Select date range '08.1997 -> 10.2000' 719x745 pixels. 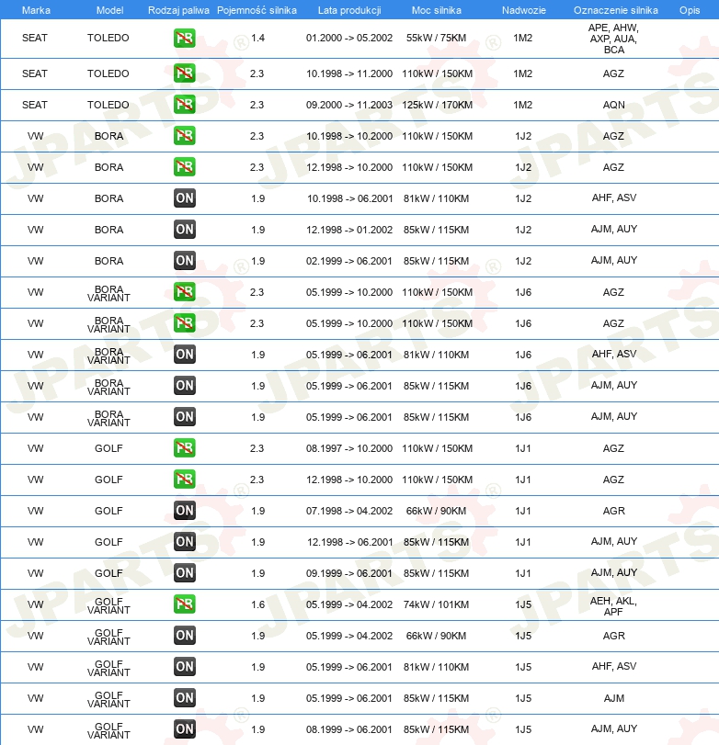click(349, 448)
